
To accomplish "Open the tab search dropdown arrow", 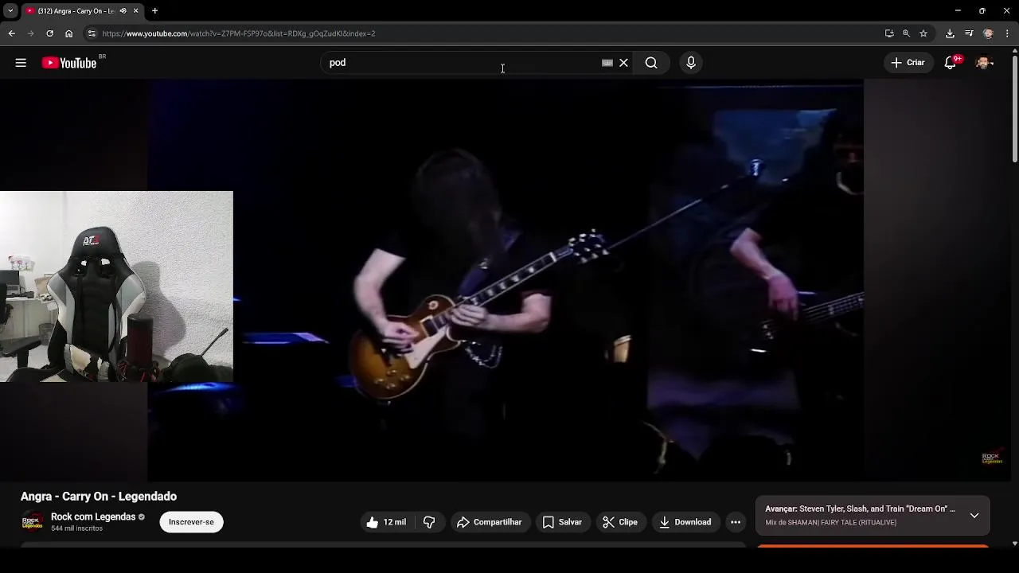I will tap(10, 11).
